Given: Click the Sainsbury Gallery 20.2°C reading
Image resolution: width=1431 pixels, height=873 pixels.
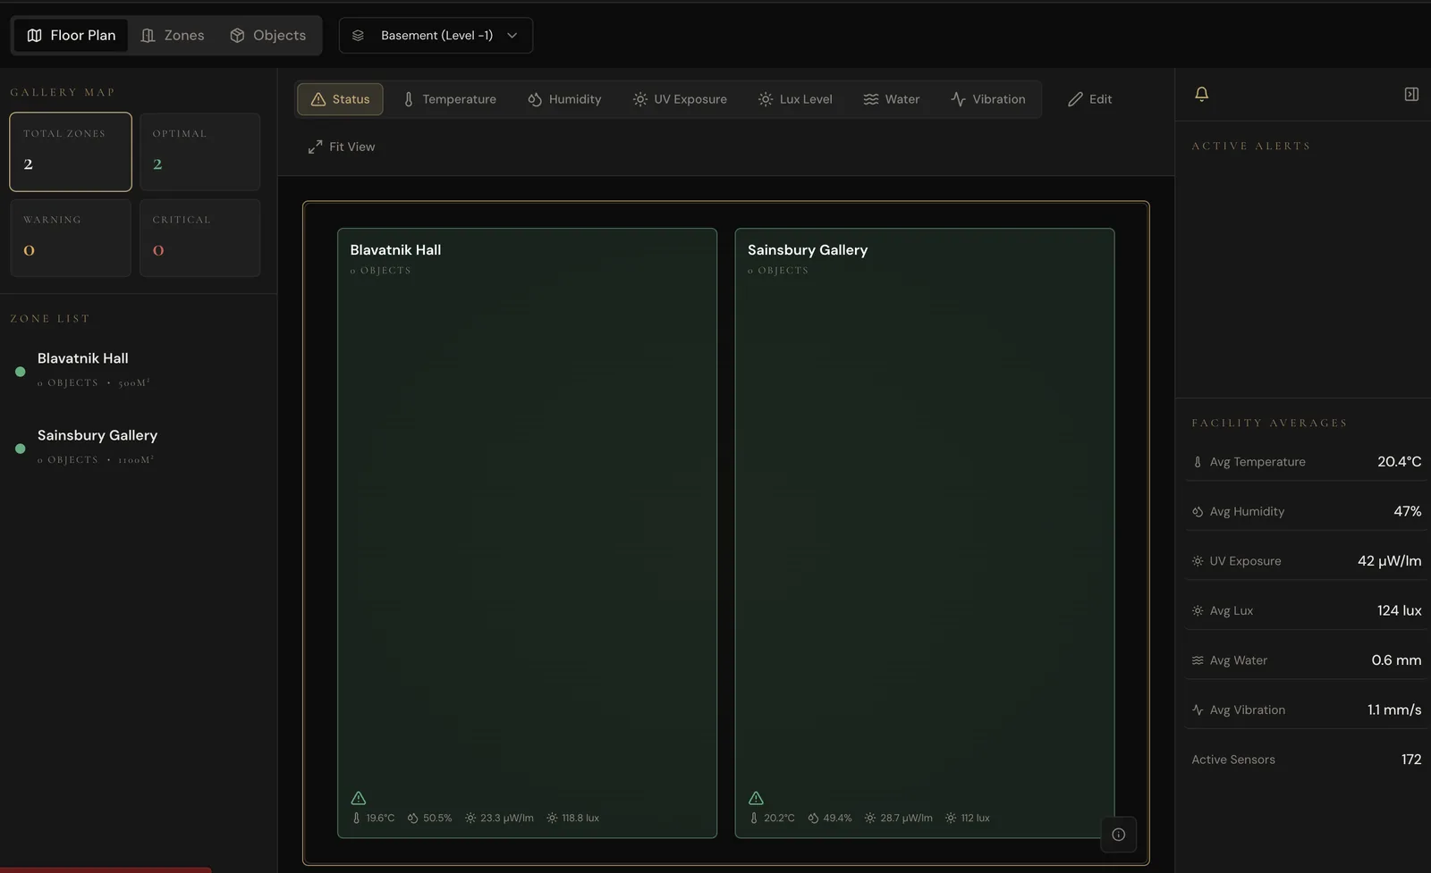Looking at the screenshot, I should pos(771,818).
